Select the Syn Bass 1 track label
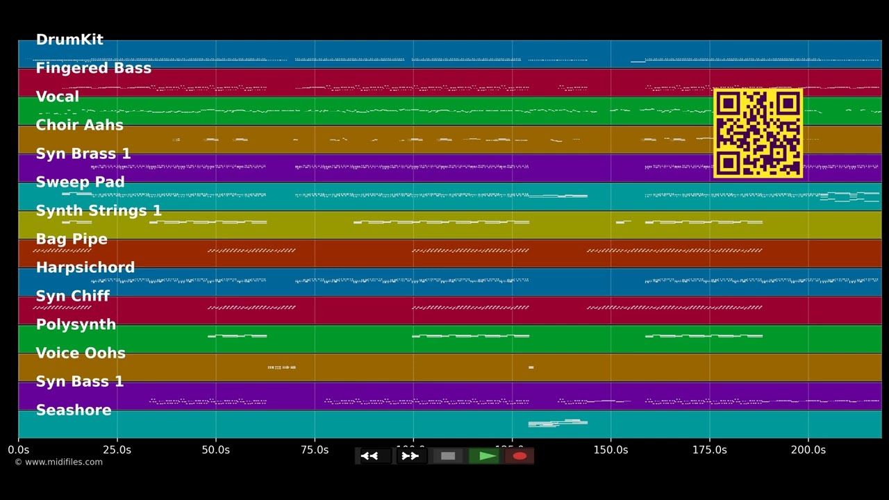889x500 pixels. point(80,381)
